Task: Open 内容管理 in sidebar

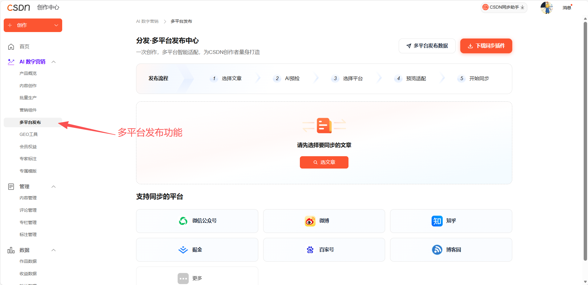Action: pyautogui.click(x=28, y=198)
